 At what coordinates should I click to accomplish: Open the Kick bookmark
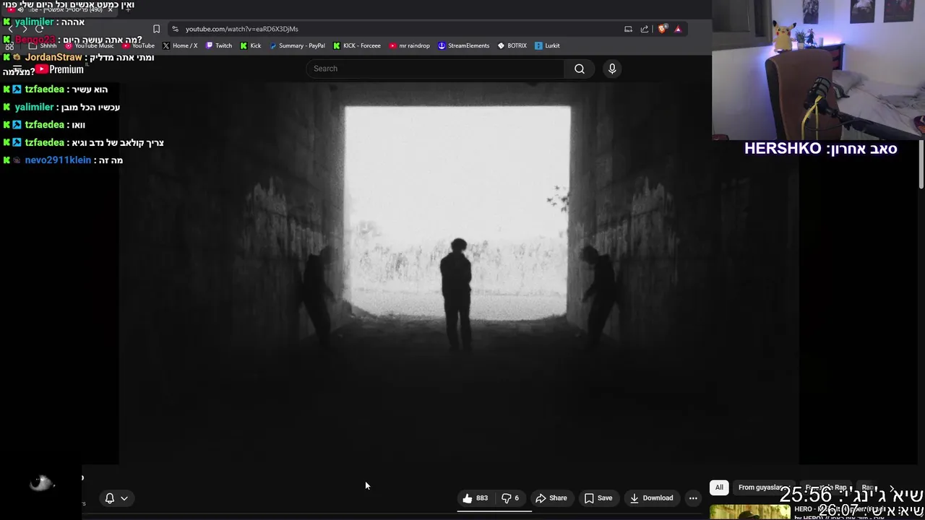(251, 45)
